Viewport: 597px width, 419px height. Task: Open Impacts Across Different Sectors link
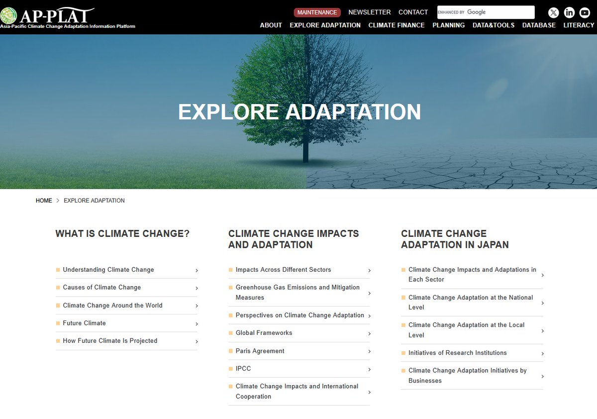283,270
